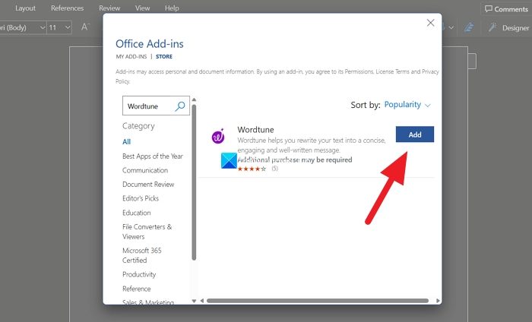Click the horizontal scrollbar left arrow
Image resolution: width=532 pixels, height=322 pixels.
[202, 301]
